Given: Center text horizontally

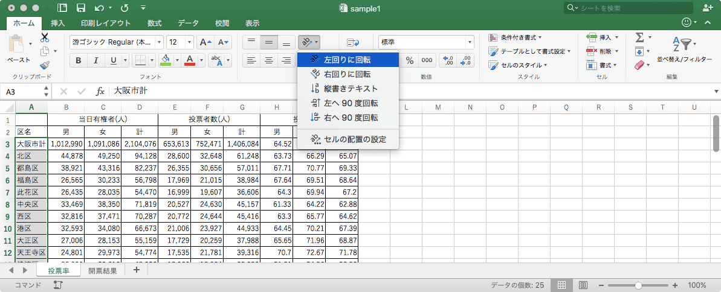Looking at the screenshot, I should click(x=269, y=60).
